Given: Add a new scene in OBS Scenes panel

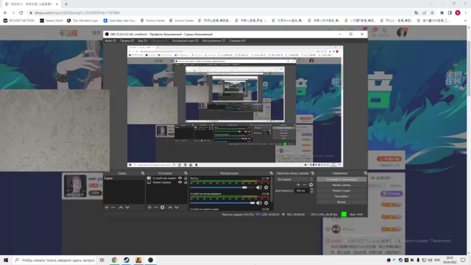Looking at the screenshot, I should point(107,207).
